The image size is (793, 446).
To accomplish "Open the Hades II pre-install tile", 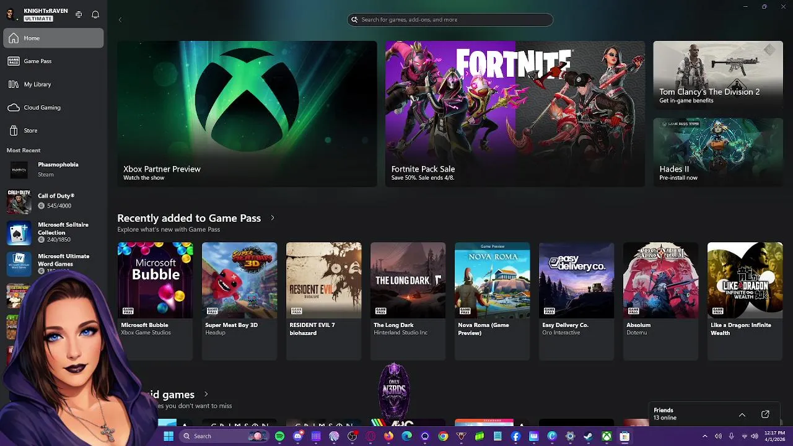I will pyautogui.click(x=718, y=152).
